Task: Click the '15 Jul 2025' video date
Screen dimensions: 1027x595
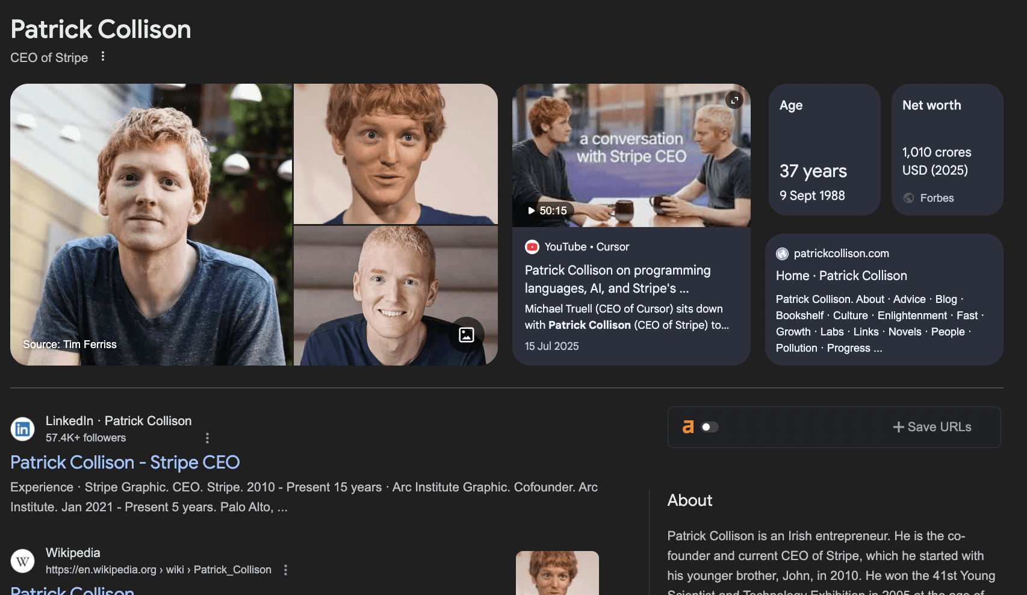Action: (552, 346)
